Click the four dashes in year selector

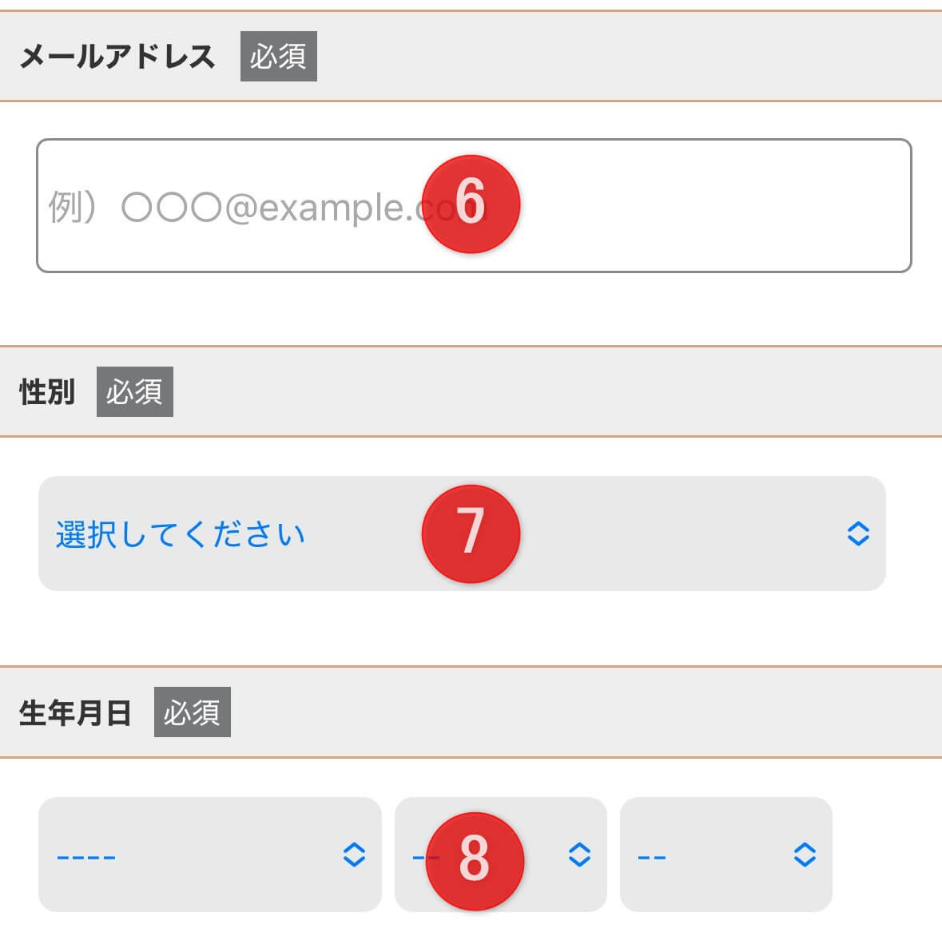point(86,857)
